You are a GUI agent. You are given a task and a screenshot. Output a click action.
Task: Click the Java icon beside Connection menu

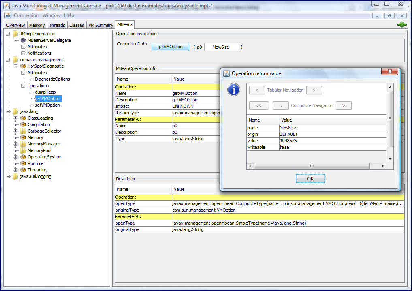pos(8,15)
